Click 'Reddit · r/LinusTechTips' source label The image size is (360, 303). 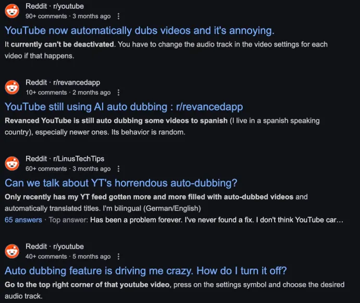[x=65, y=159]
